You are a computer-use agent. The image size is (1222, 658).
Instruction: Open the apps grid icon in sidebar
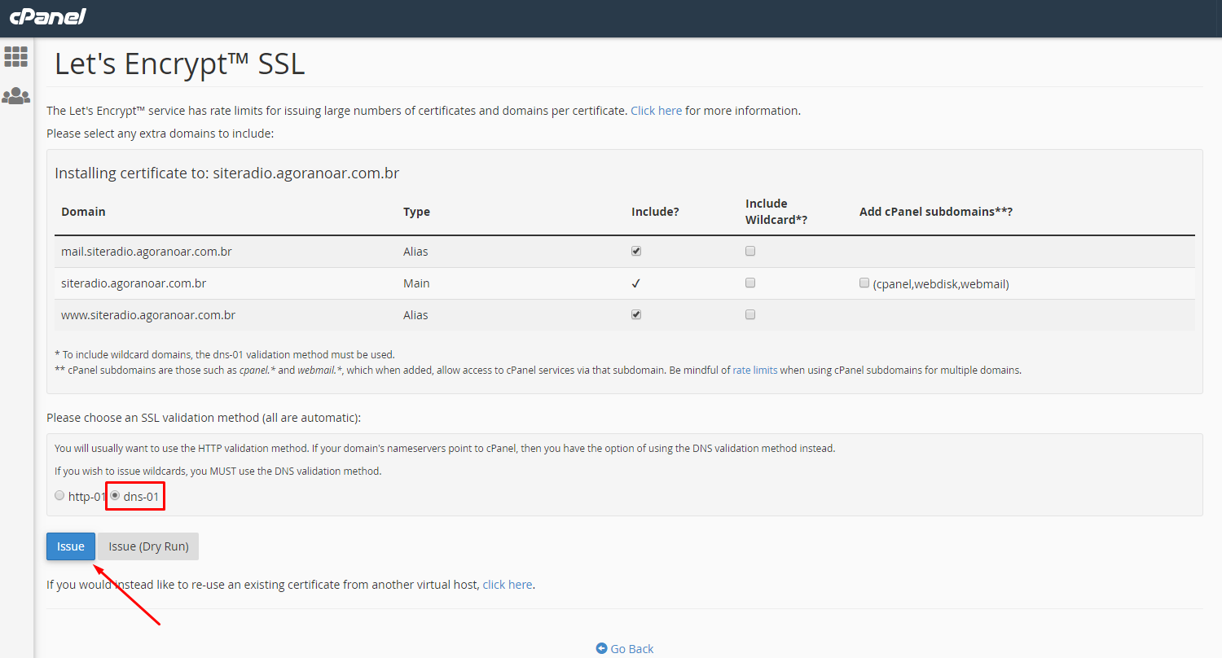(x=16, y=56)
